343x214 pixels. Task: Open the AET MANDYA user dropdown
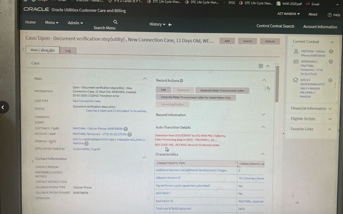pyautogui.click(x=288, y=14)
